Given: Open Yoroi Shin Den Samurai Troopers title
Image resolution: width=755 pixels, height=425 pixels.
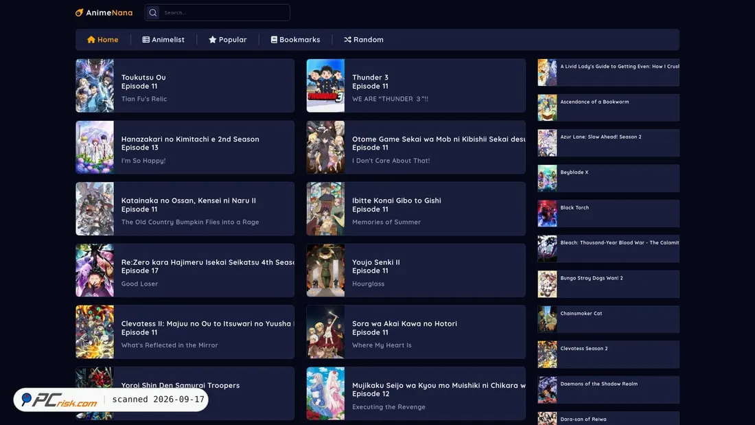Looking at the screenshot, I should tap(181, 385).
